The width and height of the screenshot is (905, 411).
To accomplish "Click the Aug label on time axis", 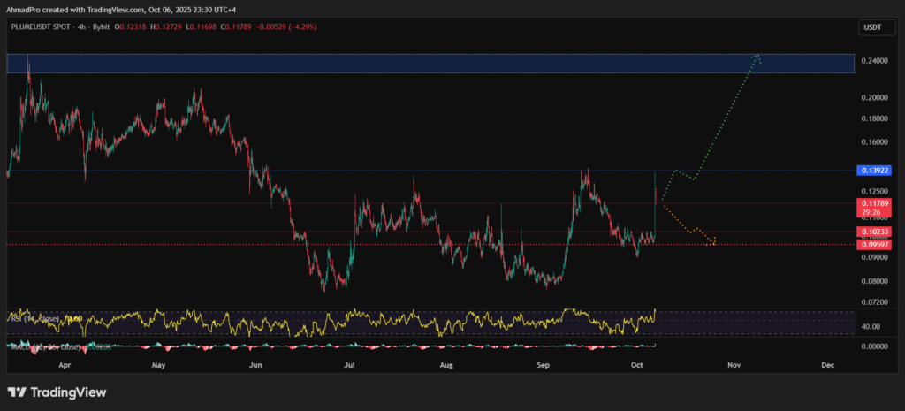I will [x=445, y=365].
